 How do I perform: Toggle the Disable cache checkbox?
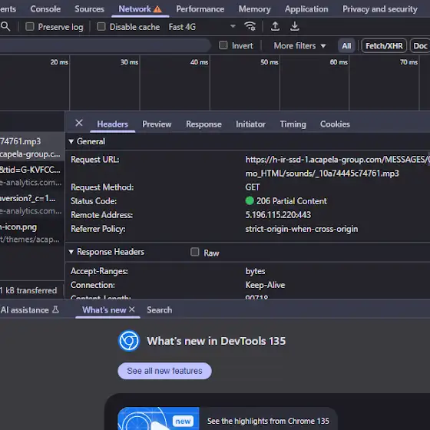pyautogui.click(x=101, y=27)
